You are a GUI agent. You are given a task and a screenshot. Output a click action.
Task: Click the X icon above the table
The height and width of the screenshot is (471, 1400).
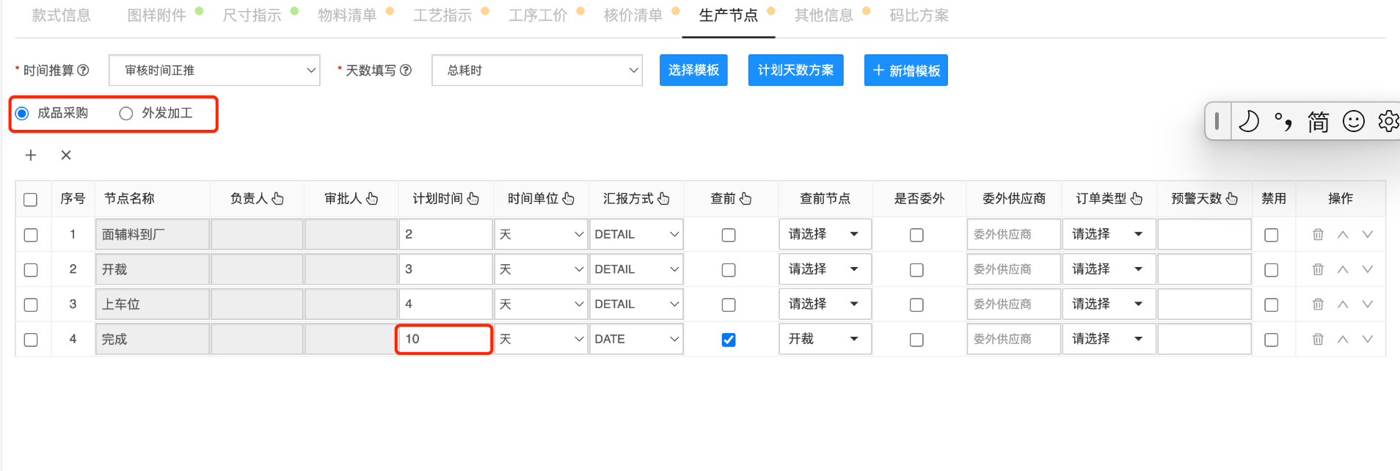(66, 155)
